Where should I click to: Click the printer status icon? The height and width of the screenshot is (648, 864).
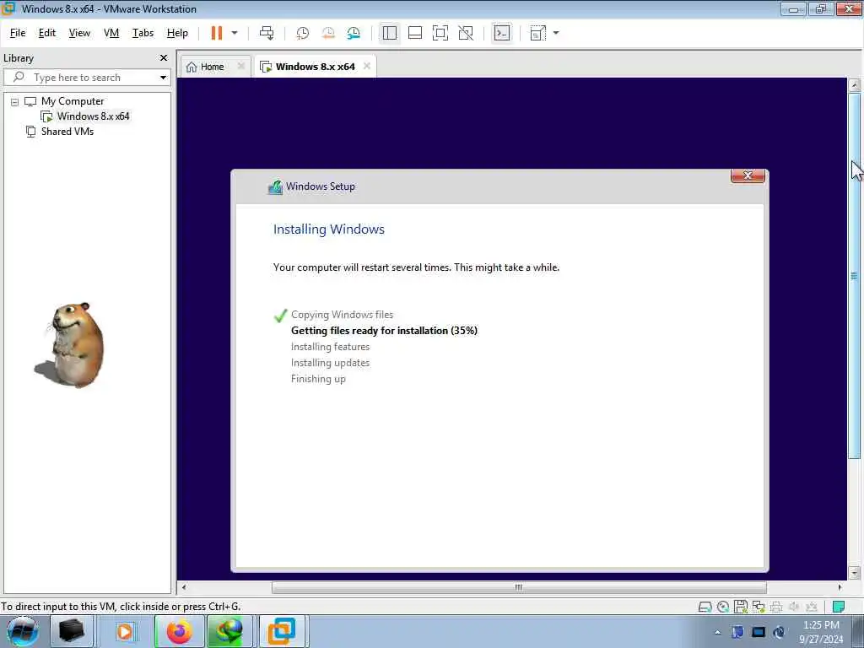(776, 607)
